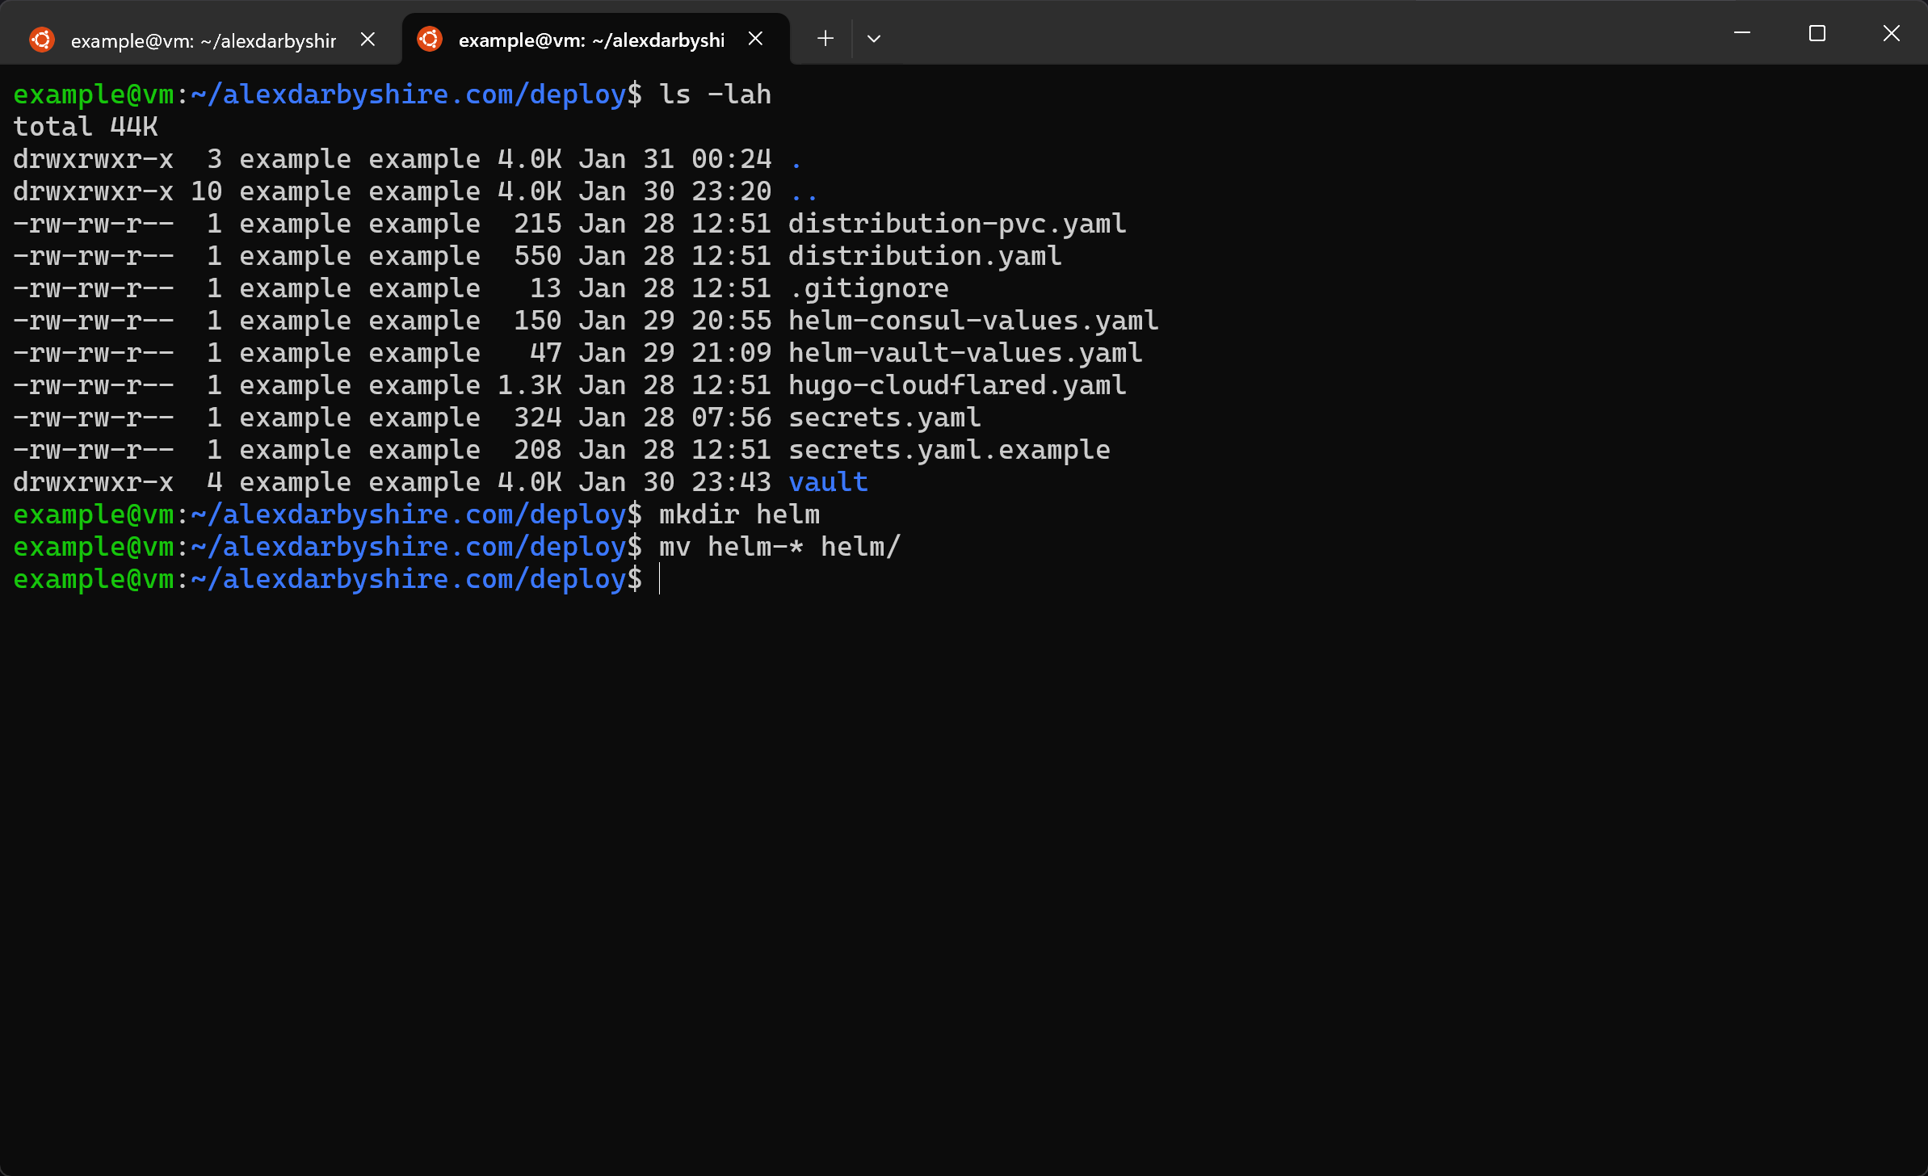Click the empty prompt at the cursor
The image size is (1928, 1176).
(660, 579)
